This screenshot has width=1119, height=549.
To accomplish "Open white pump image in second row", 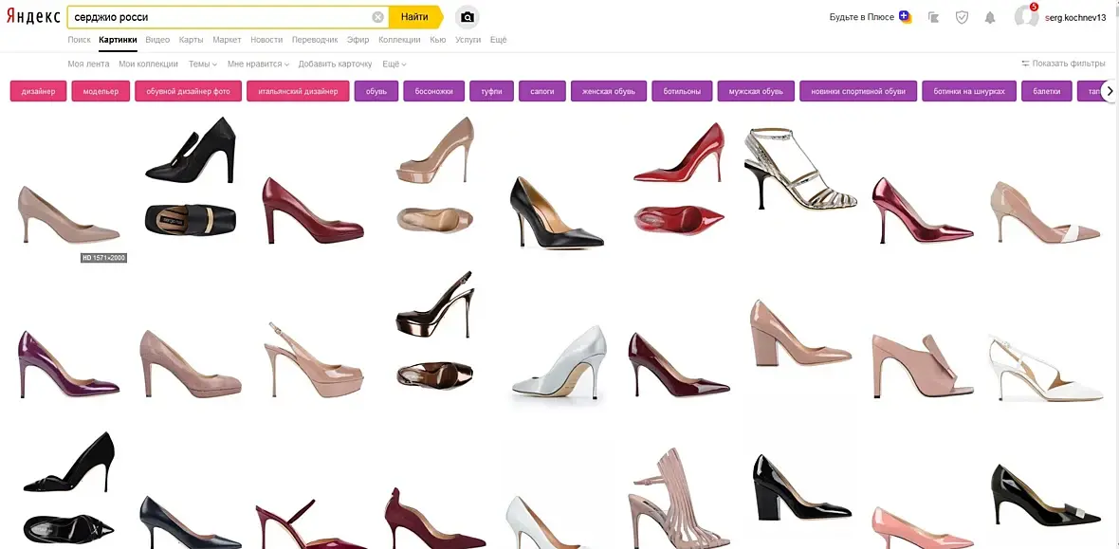I will tap(559, 362).
